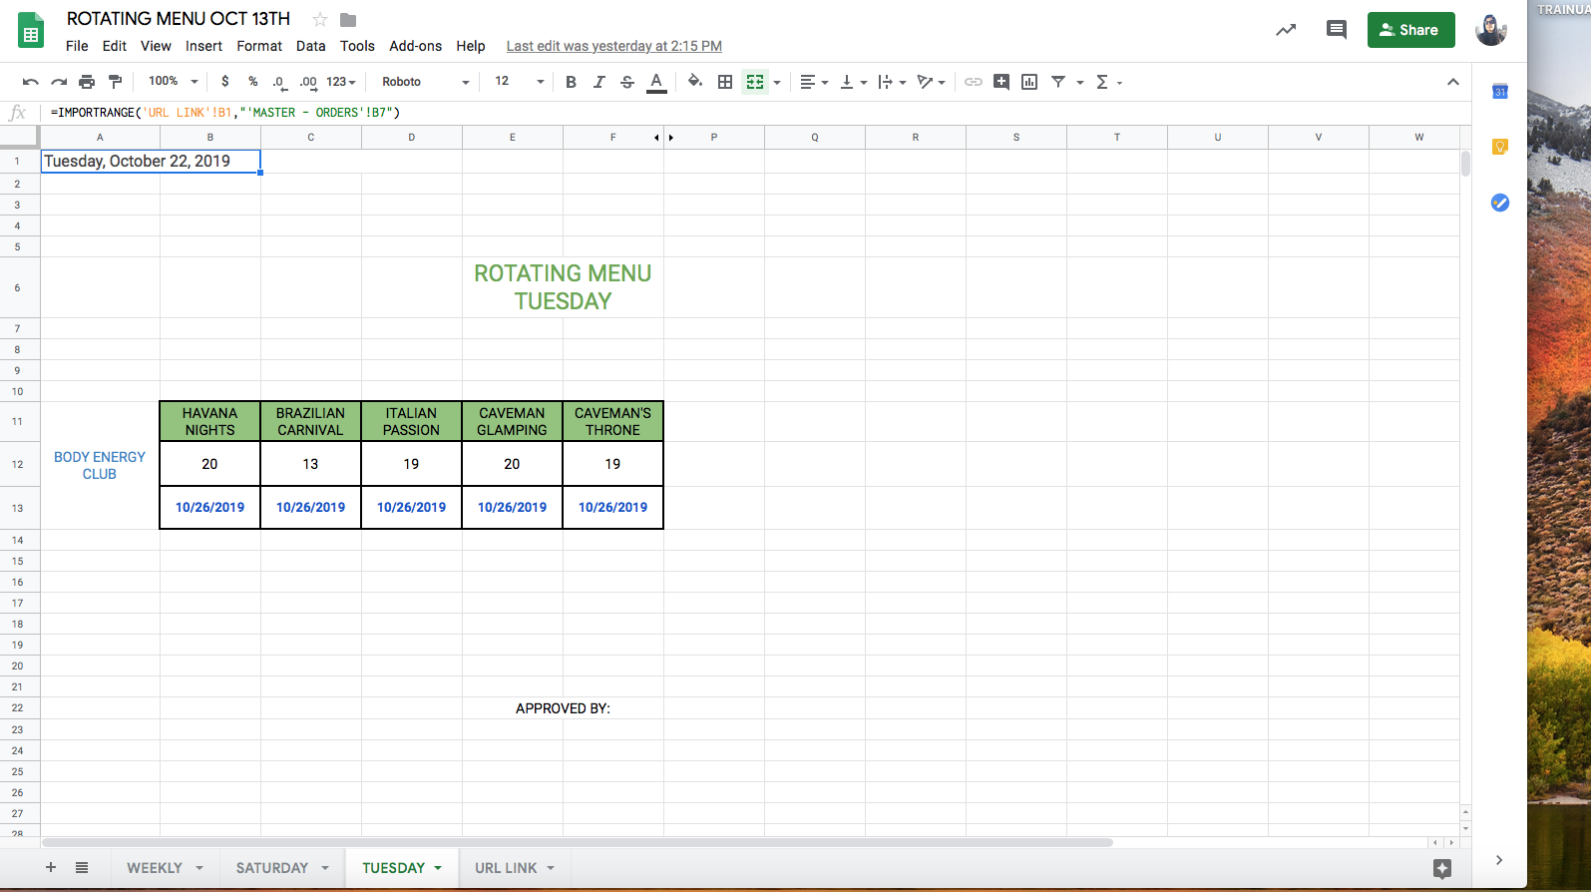Open the Format menu
The width and height of the screenshot is (1591, 892).
pos(259,46)
